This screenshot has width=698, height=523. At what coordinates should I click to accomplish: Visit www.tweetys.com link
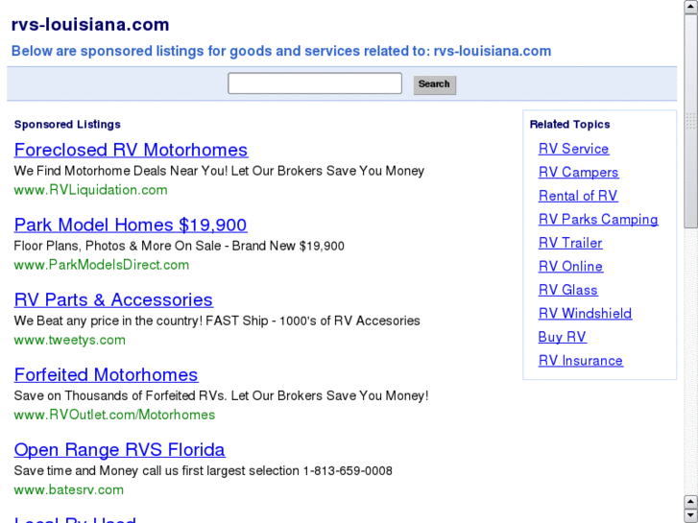[x=70, y=340]
